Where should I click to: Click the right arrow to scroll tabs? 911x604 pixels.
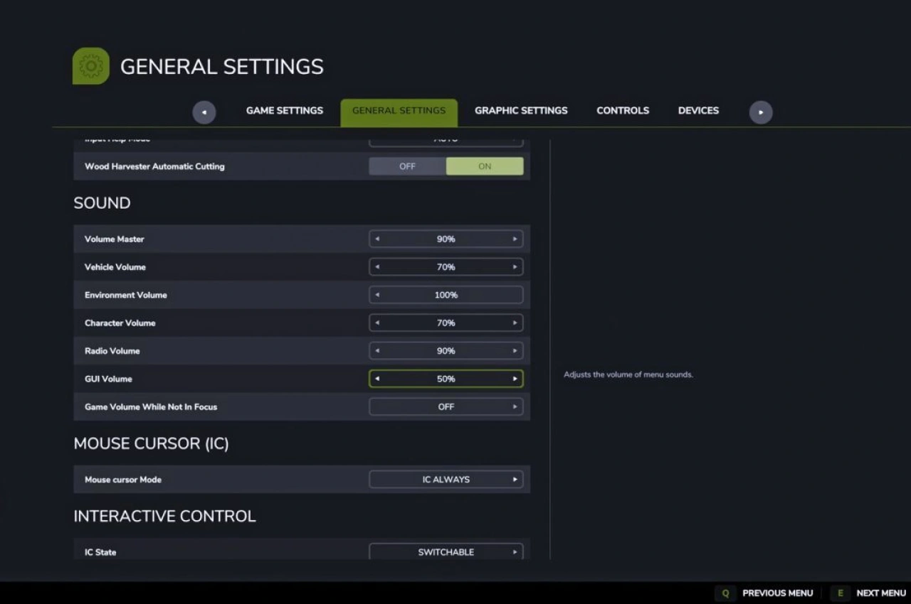(x=760, y=112)
